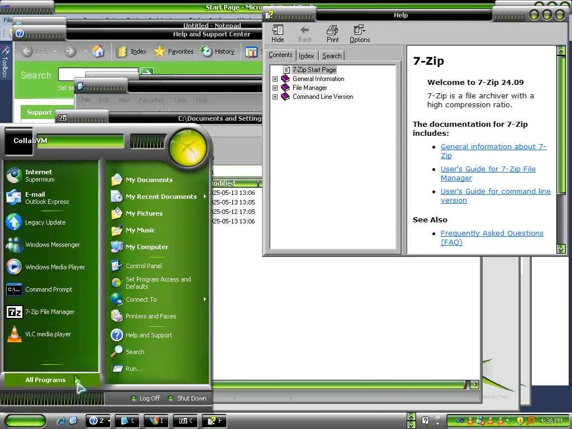Launch Internet Supermium from Start menu
Image resolution: width=572 pixels, height=429 pixels.
pos(51,175)
